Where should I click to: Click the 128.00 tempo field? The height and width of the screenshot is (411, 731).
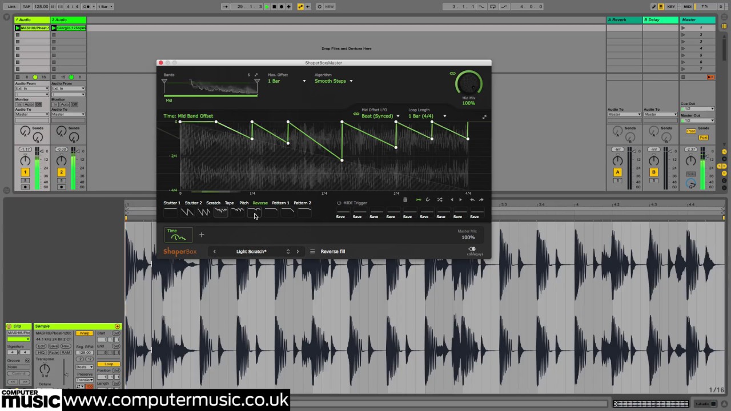pyautogui.click(x=41, y=6)
